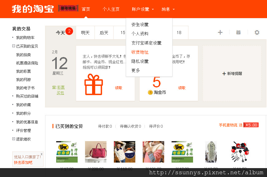The image size is (267, 177).
Task: Open the 消息 dropdown menu
Action: click(x=168, y=9)
